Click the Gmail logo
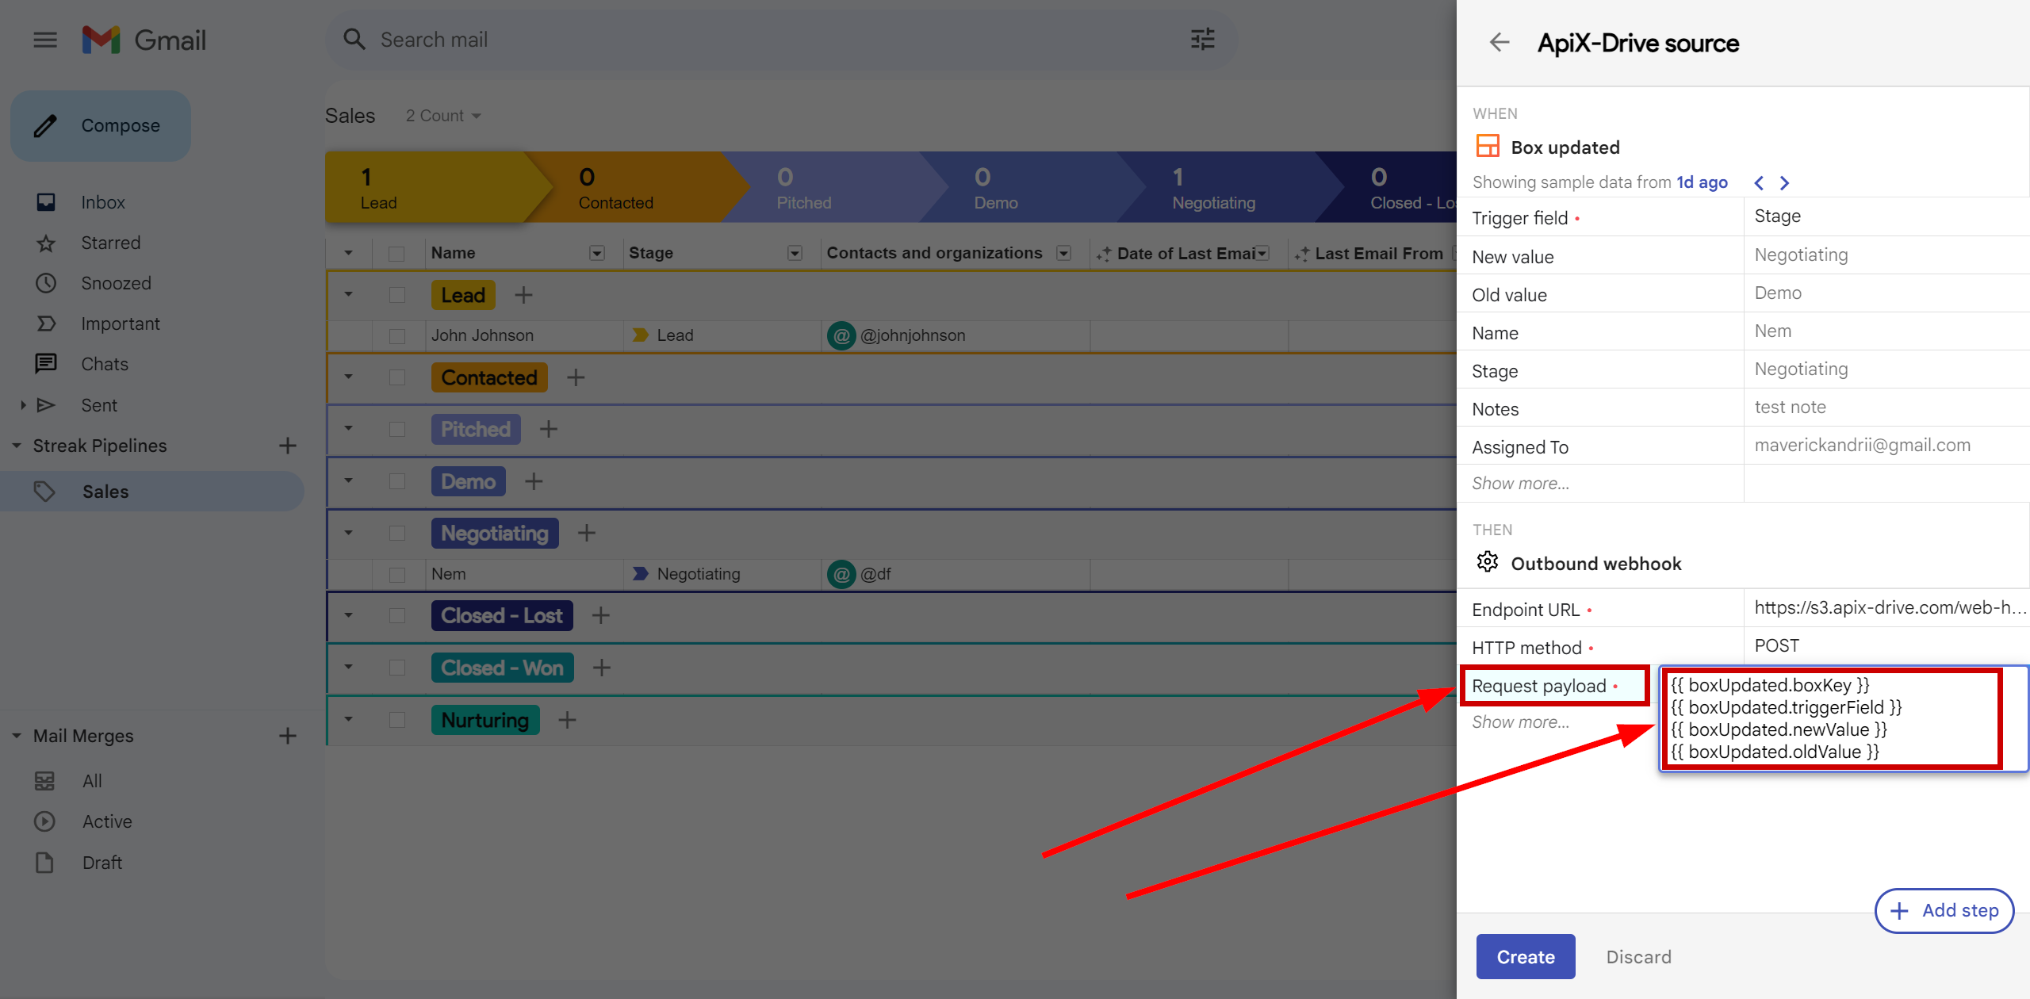 tap(144, 40)
